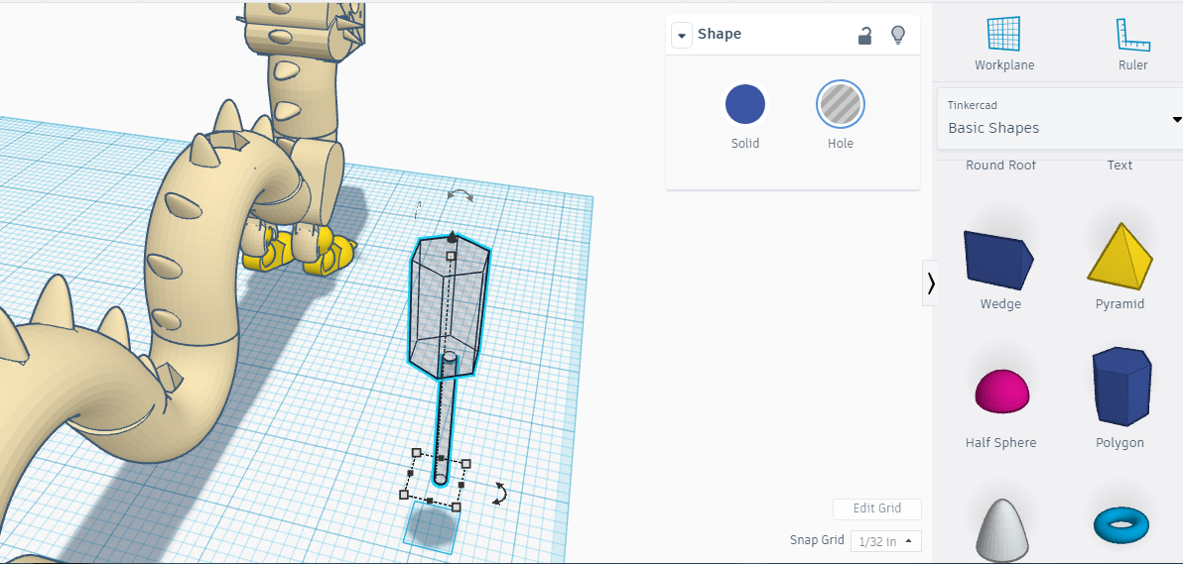Pick the blue torus shape
This screenshot has width=1183, height=564.
pos(1120,524)
